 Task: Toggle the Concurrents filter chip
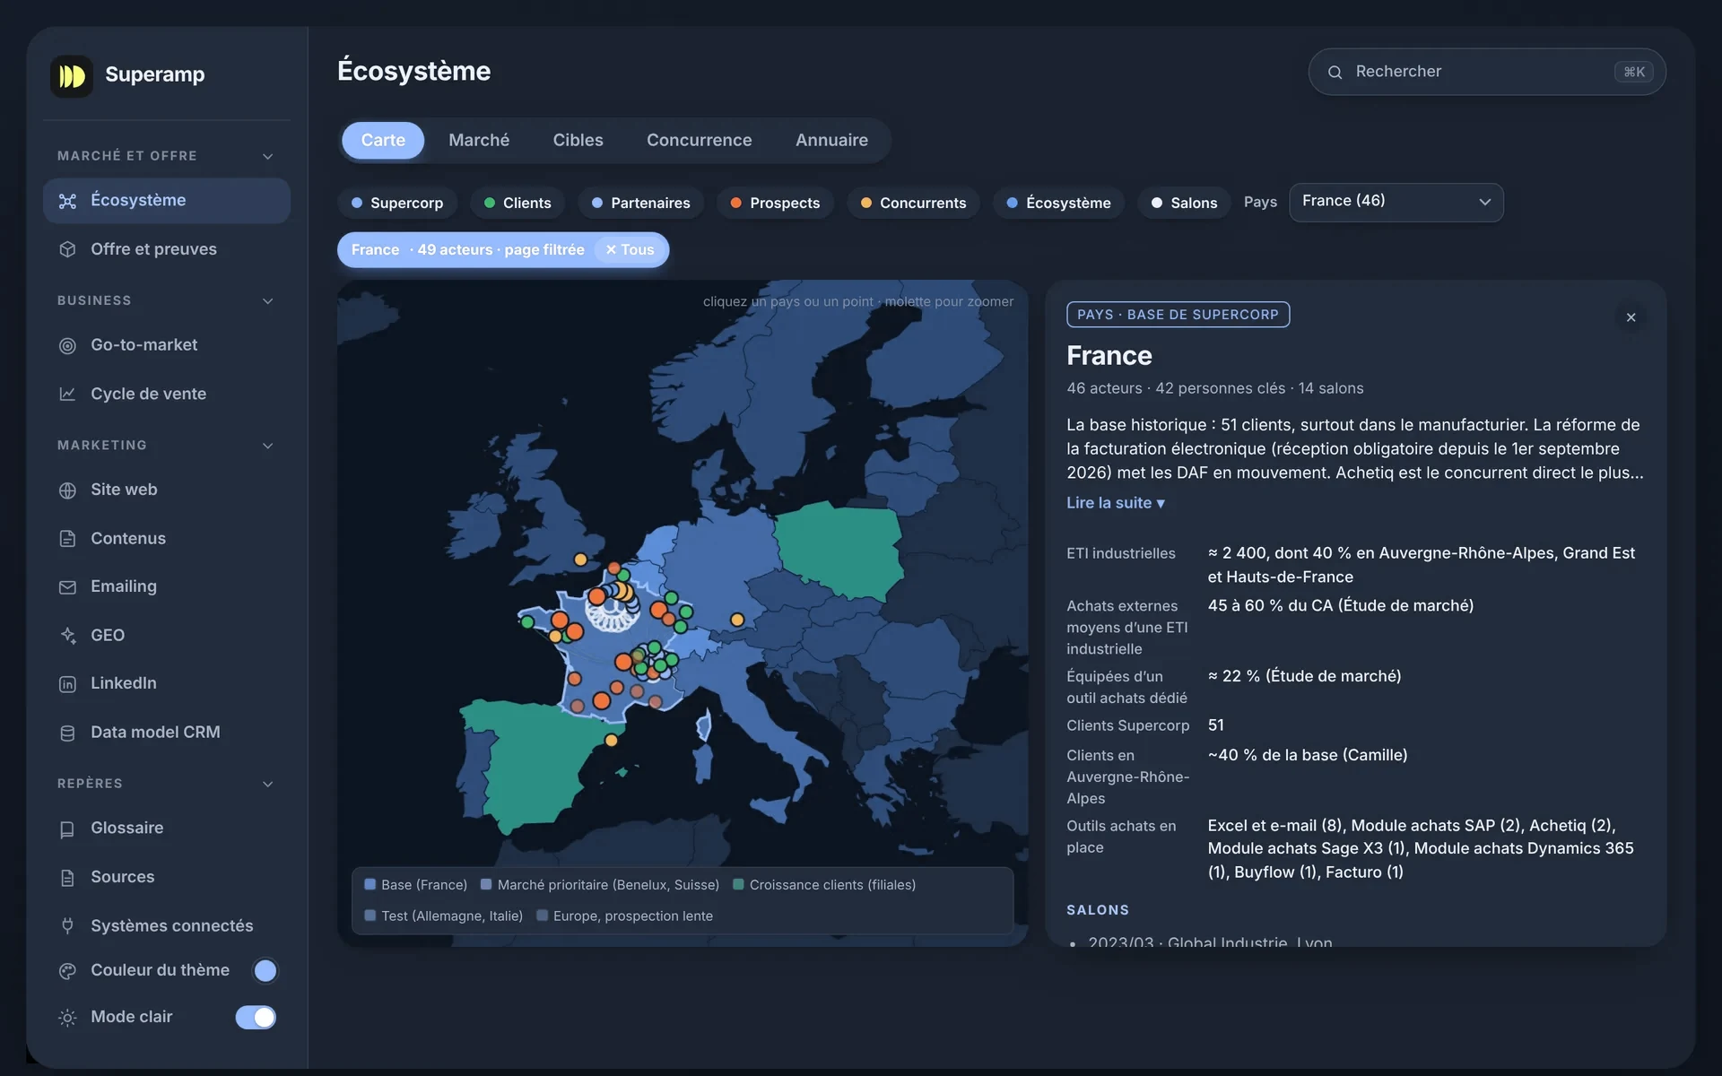[x=913, y=203]
